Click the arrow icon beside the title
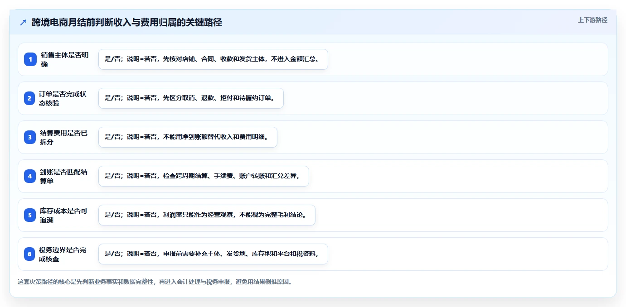 (x=23, y=22)
